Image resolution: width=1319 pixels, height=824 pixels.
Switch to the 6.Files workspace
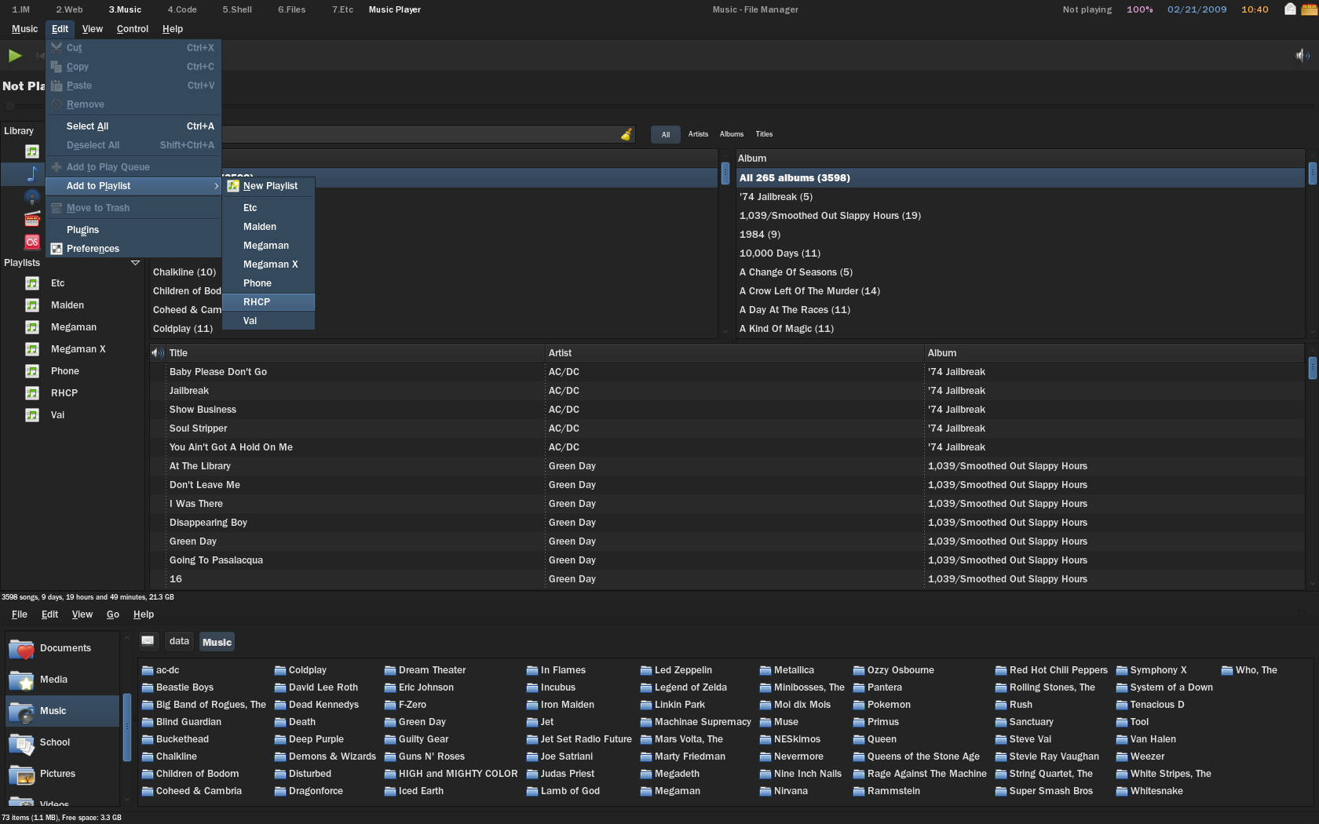click(291, 9)
